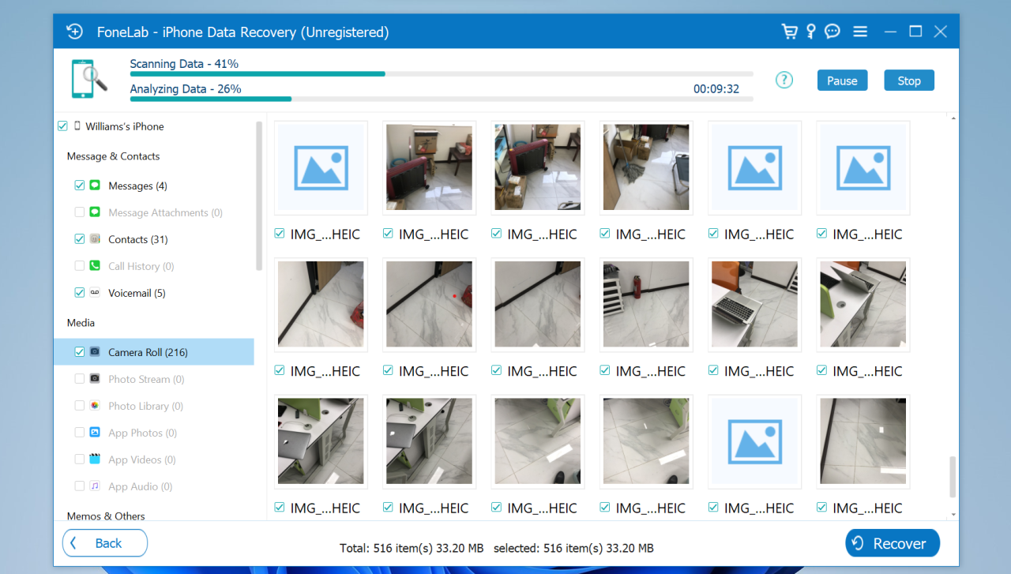Stop the data scan
Screen dimensions: 1011x574
pyautogui.click(x=908, y=81)
